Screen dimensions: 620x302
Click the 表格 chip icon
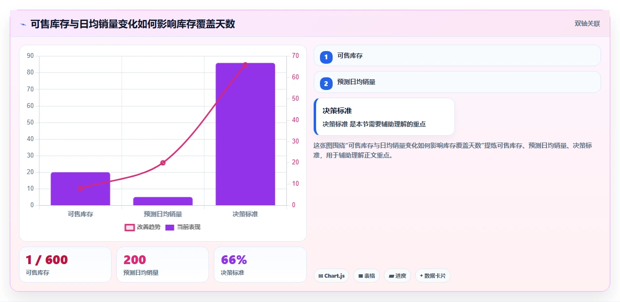tap(360, 276)
